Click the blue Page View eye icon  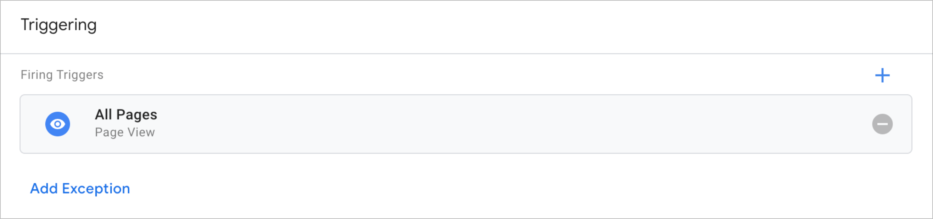point(57,124)
